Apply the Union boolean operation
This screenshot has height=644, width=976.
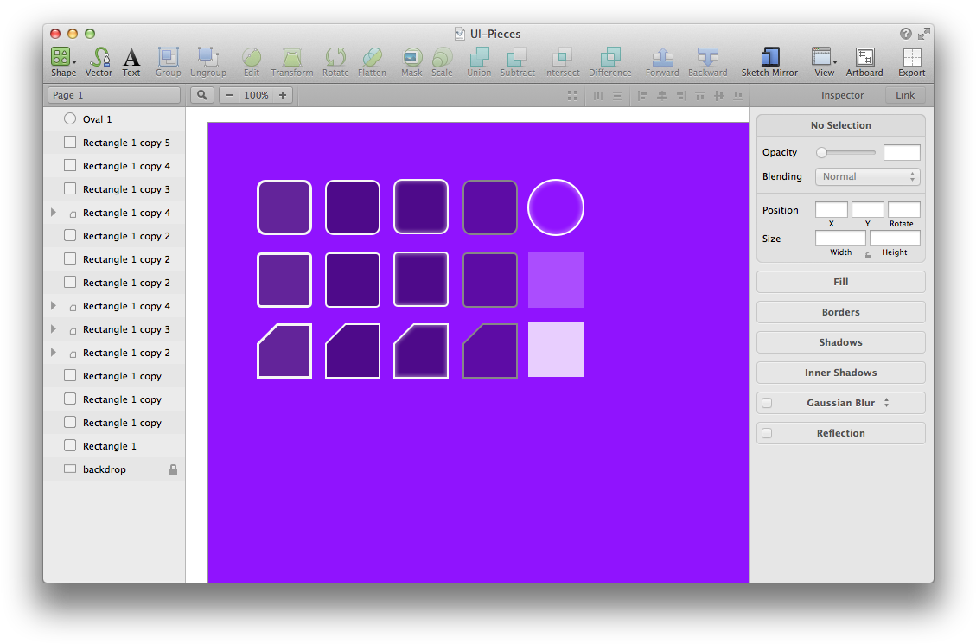pos(479,57)
